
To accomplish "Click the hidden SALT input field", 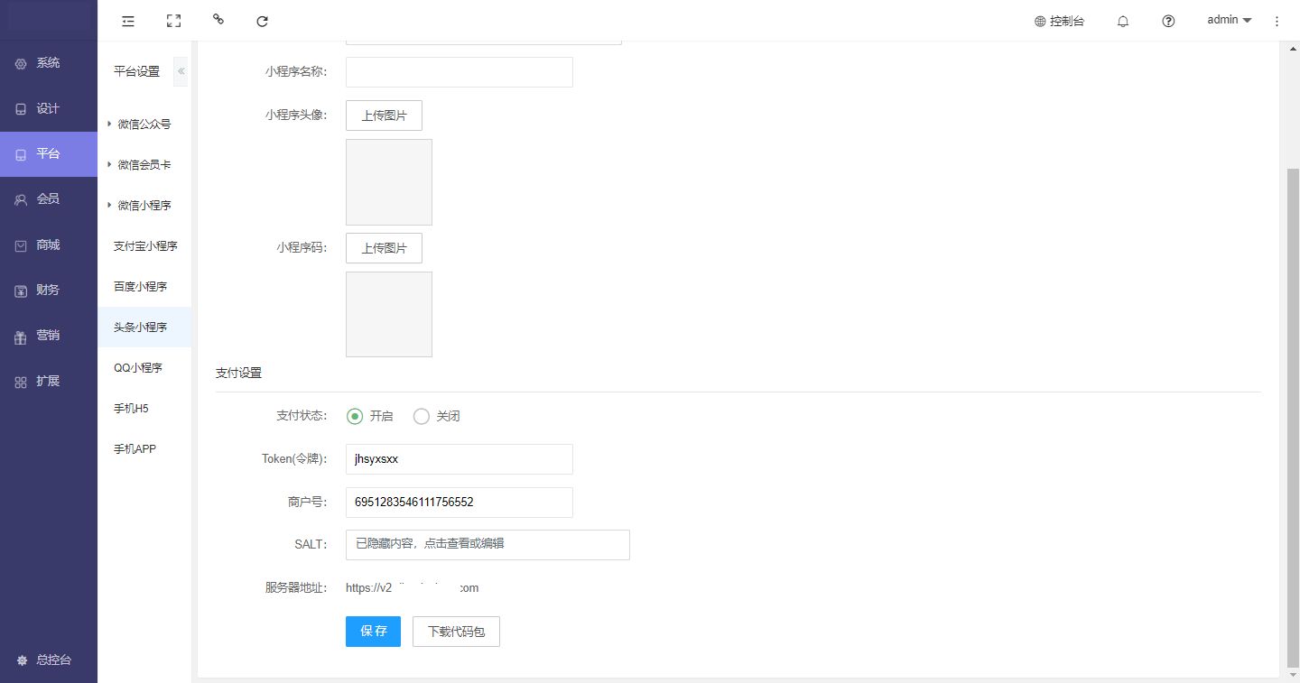I will tap(487, 544).
